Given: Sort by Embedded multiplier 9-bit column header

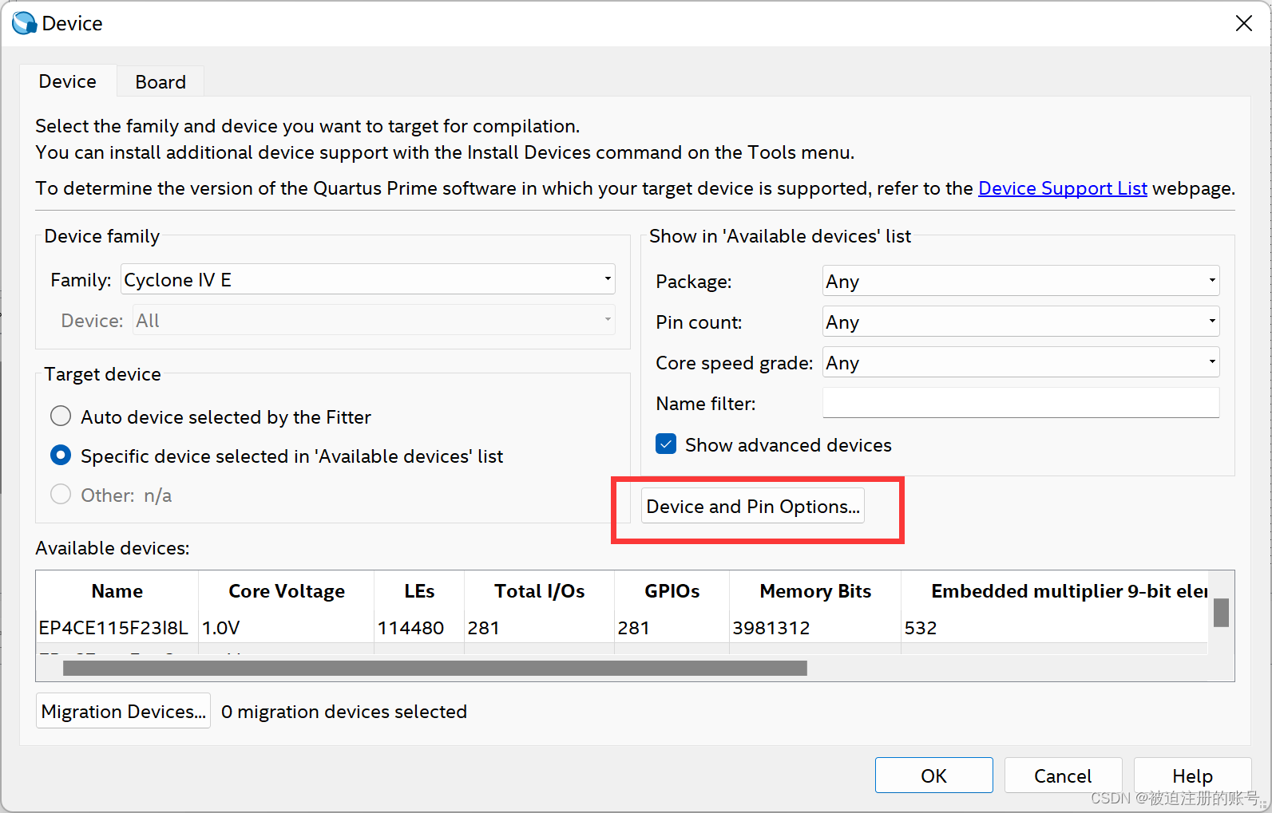Looking at the screenshot, I should click(1055, 591).
